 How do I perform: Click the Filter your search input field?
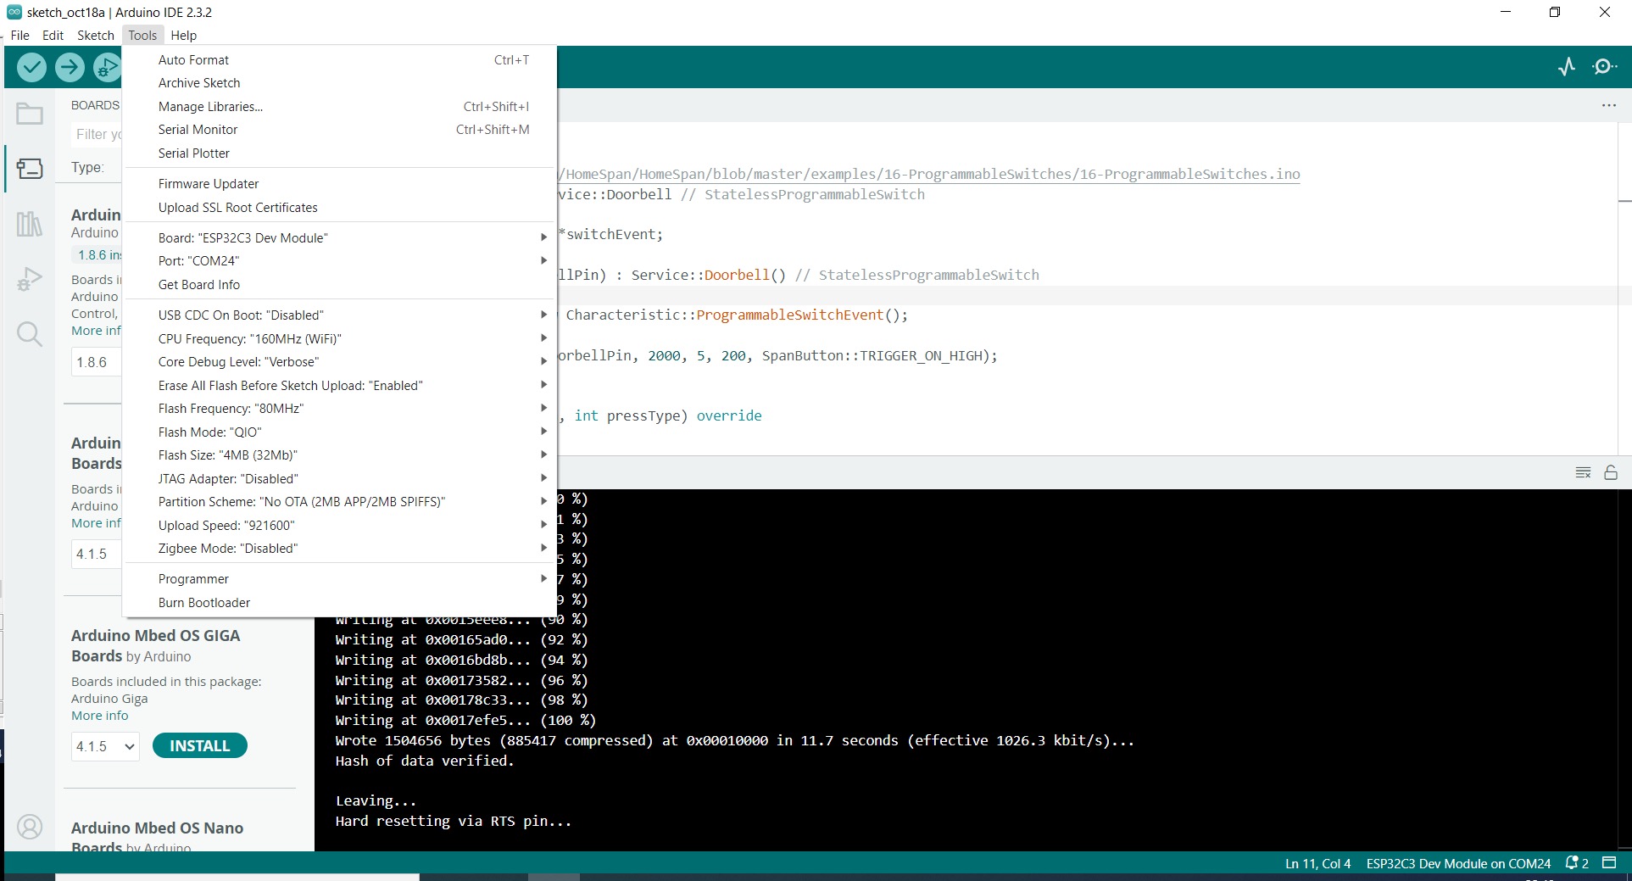coord(97,134)
